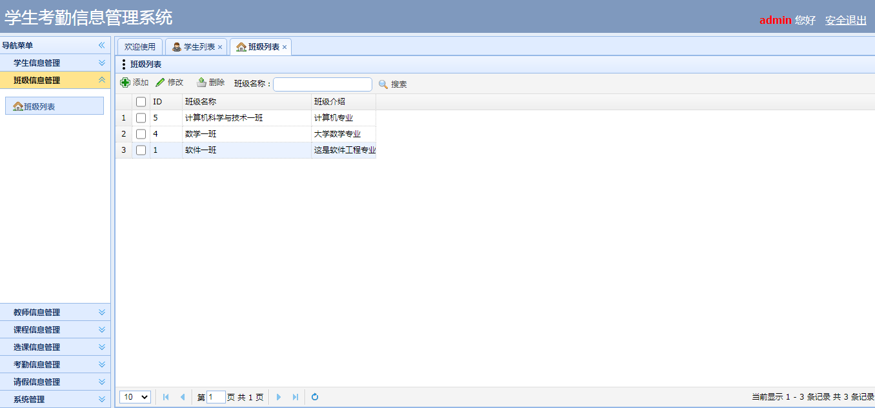Open the page size dropdown
The height and width of the screenshot is (408, 875).
[x=136, y=397]
